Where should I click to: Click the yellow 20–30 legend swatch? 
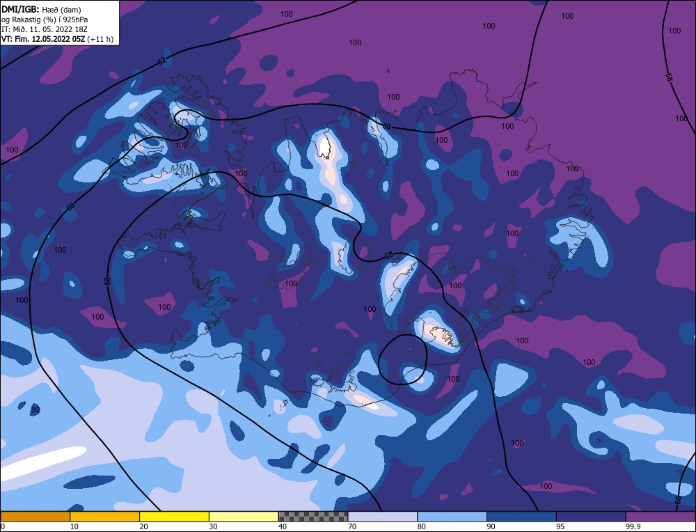(174, 516)
